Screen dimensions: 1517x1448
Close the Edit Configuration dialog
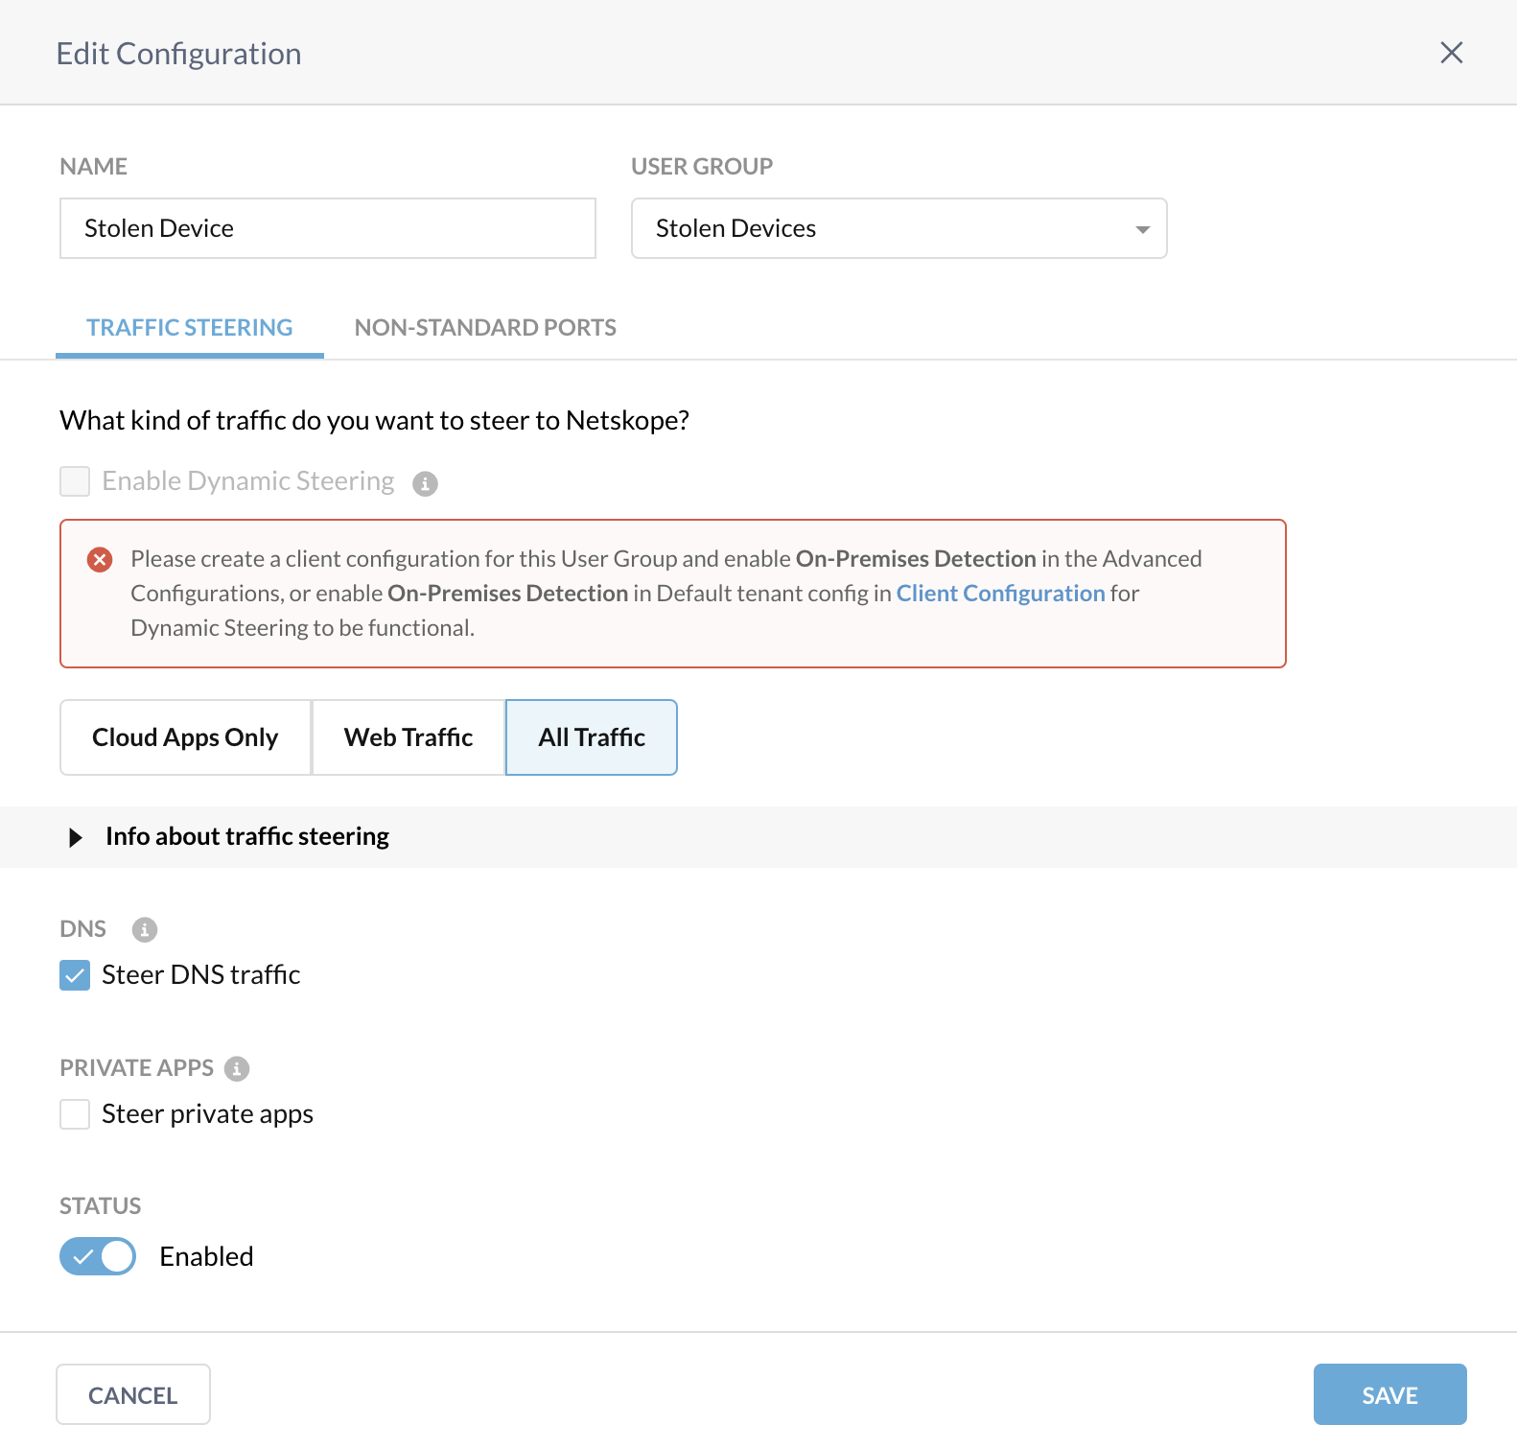tap(1451, 53)
